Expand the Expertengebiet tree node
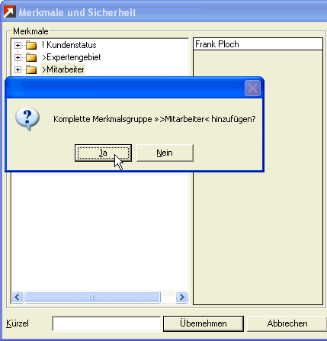The height and width of the screenshot is (341, 327). [x=18, y=57]
